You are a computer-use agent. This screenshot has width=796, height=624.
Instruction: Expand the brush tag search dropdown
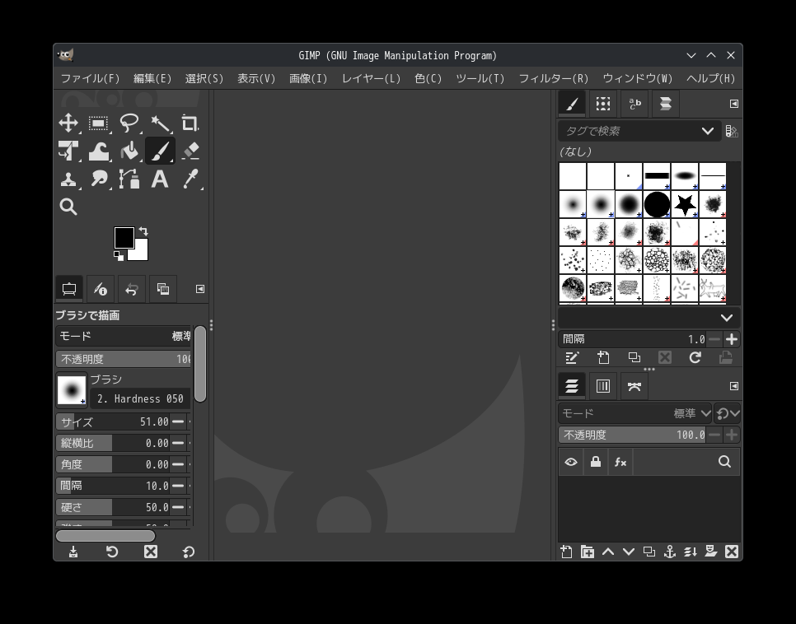(x=707, y=131)
